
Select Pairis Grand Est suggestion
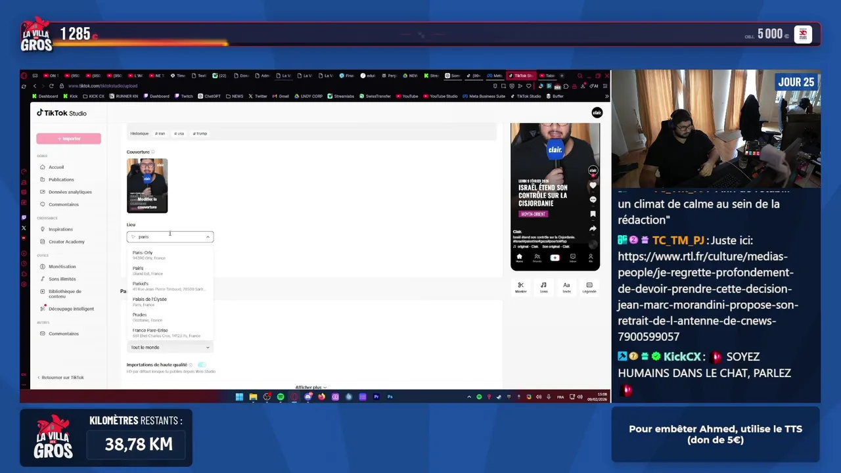(170, 271)
